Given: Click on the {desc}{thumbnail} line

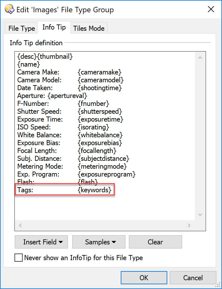Looking at the screenshot, I should coord(45,57).
